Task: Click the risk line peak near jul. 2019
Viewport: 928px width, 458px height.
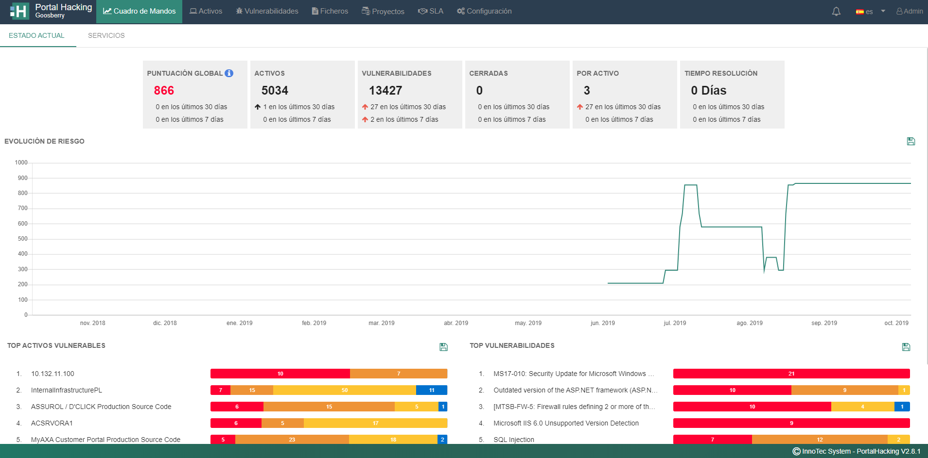Action: 691,185
